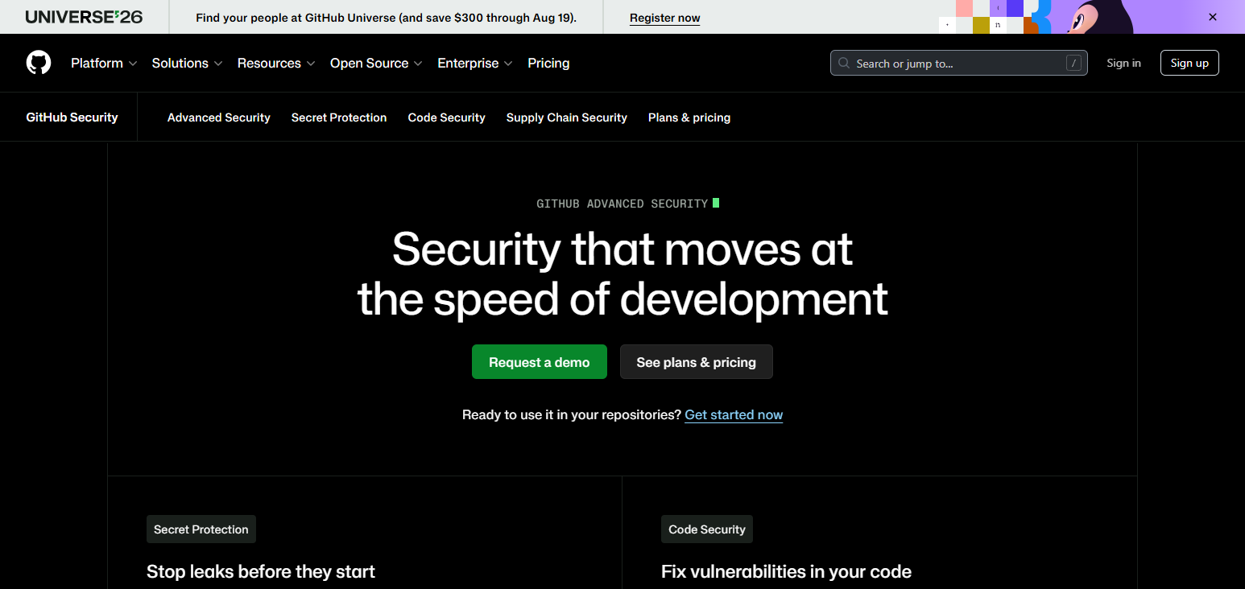Click the slash shortcut key icon
Viewport: 1245px width, 589px height.
pos(1073,63)
